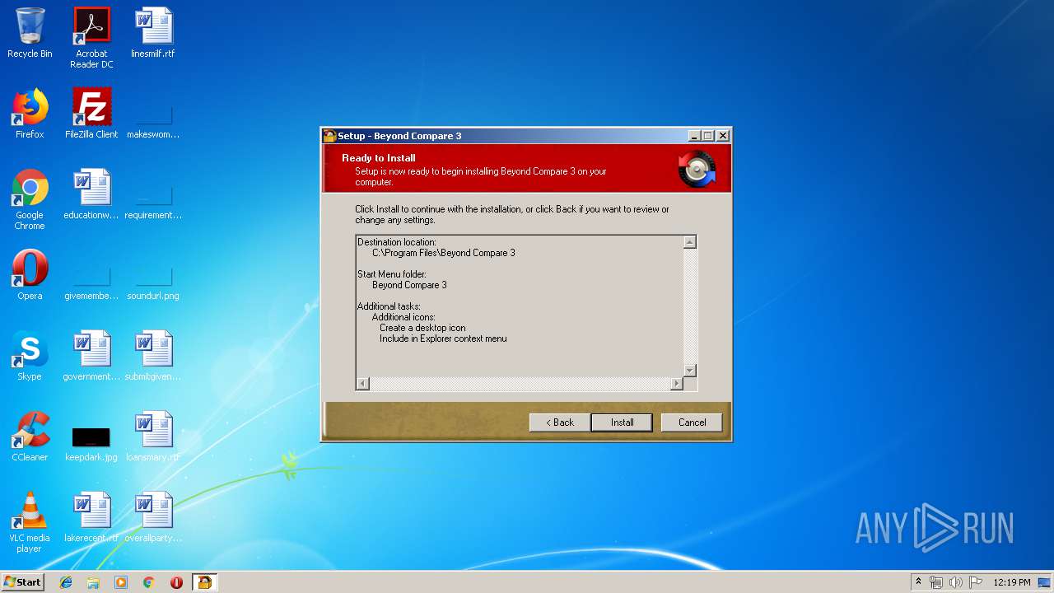Image resolution: width=1054 pixels, height=593 pixels.
Task: Select the lakerecent.rtf document
Action: [x=91, y=517]
